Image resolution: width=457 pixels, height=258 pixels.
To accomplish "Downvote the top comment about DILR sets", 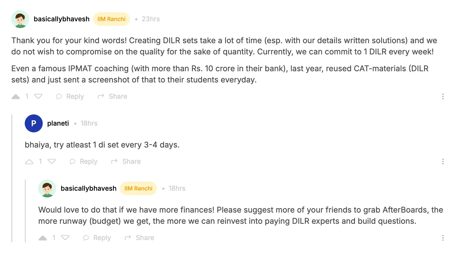I will pyautogui.click(x=38, y=97).
